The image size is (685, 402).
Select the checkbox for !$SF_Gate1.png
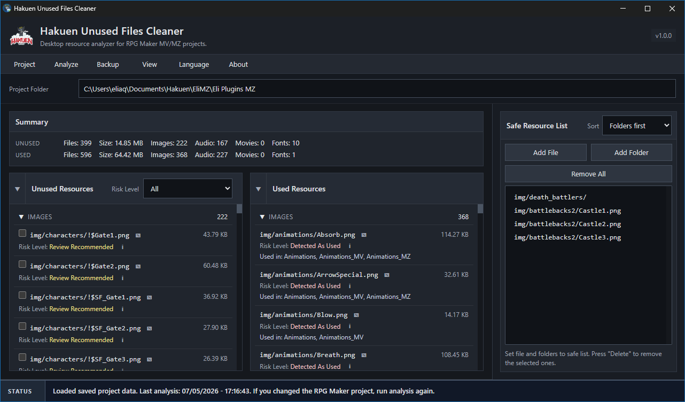22,295
